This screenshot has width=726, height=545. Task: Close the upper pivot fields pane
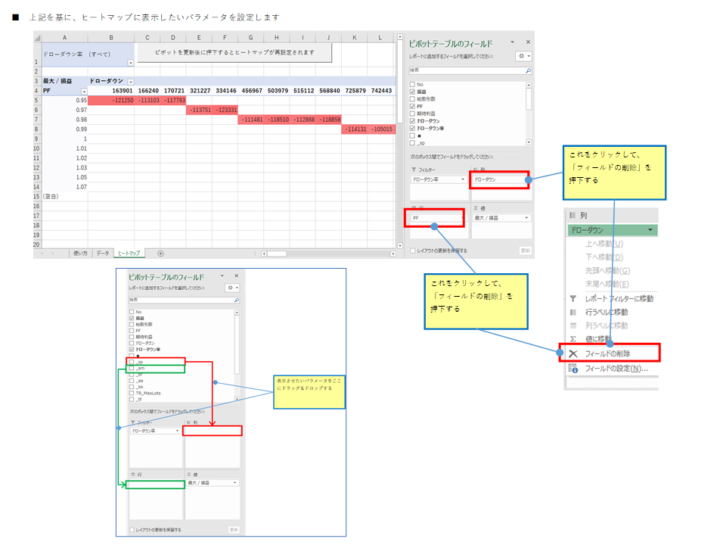(528, 42)
